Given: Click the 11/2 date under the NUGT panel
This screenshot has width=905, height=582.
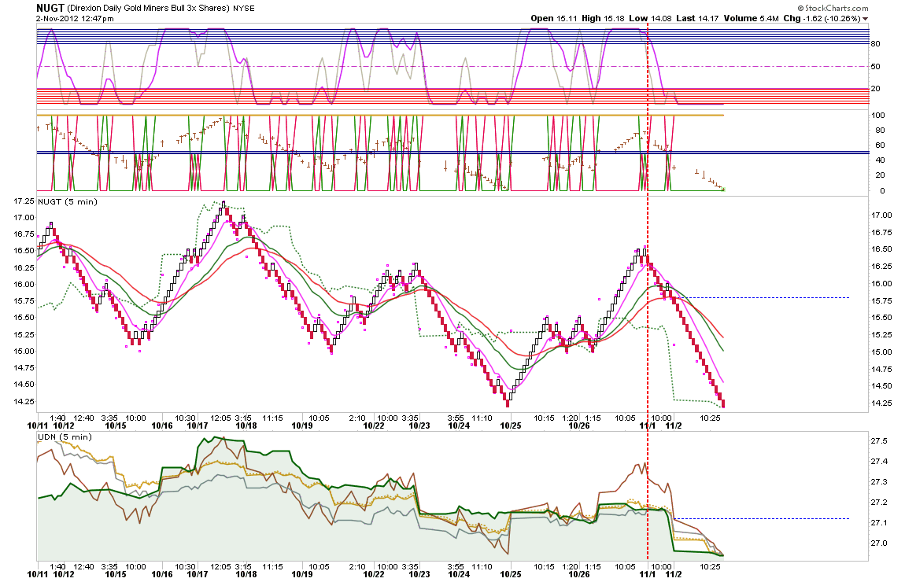Looking at the screenshot, I should [674, 426].
